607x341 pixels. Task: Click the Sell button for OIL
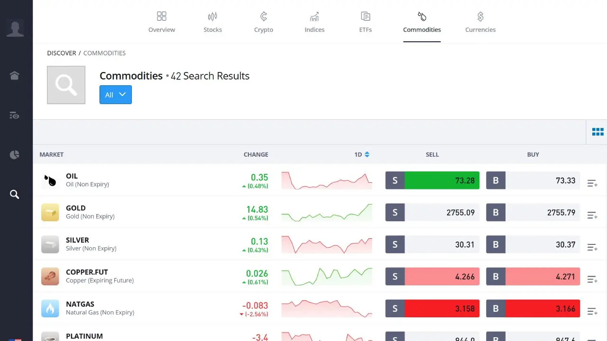tap(432, 180)
